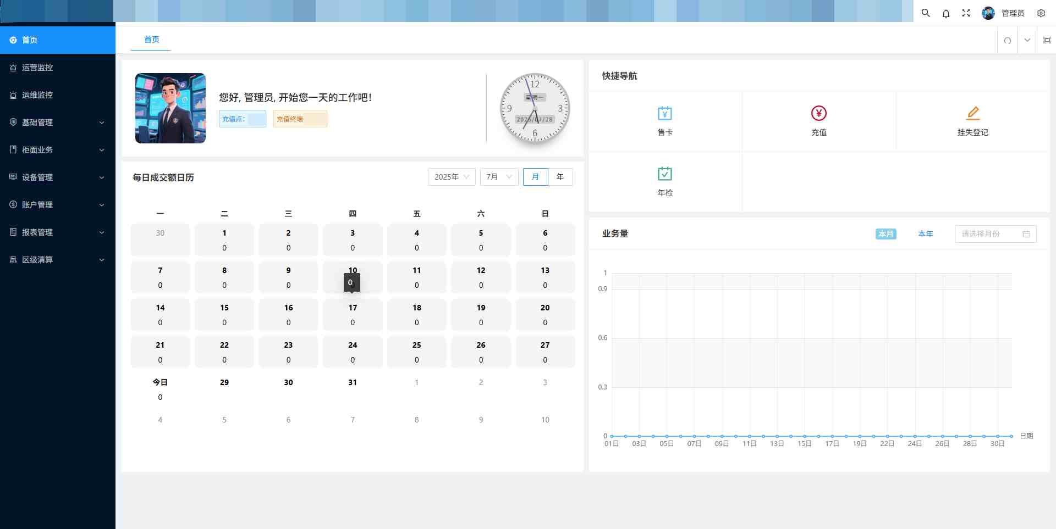This screenshot has height=529, width=1056.
Task: Click calendar icon in month picker field
Action: [x=1026, y=234]
